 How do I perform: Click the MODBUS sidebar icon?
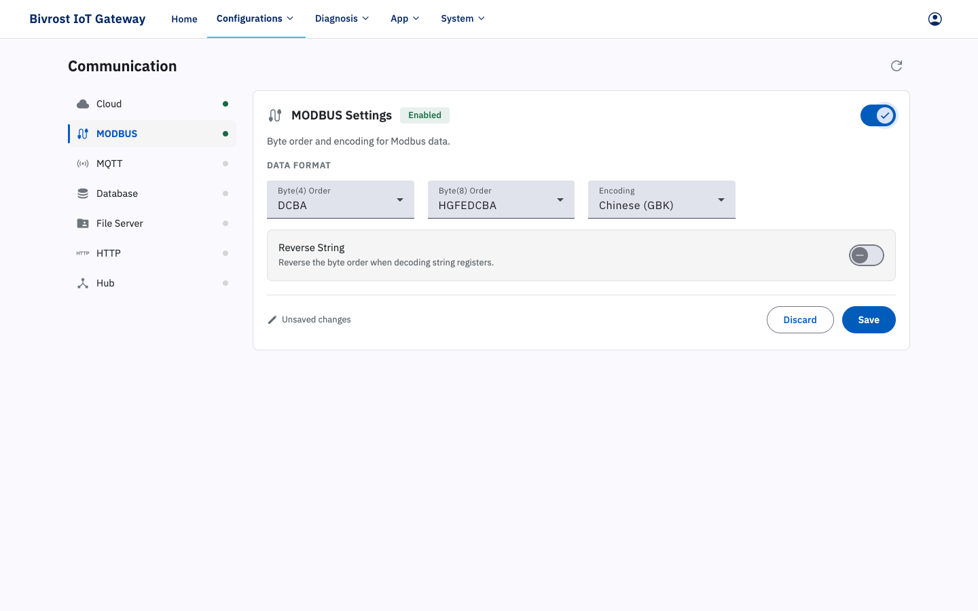pos(83,134)
